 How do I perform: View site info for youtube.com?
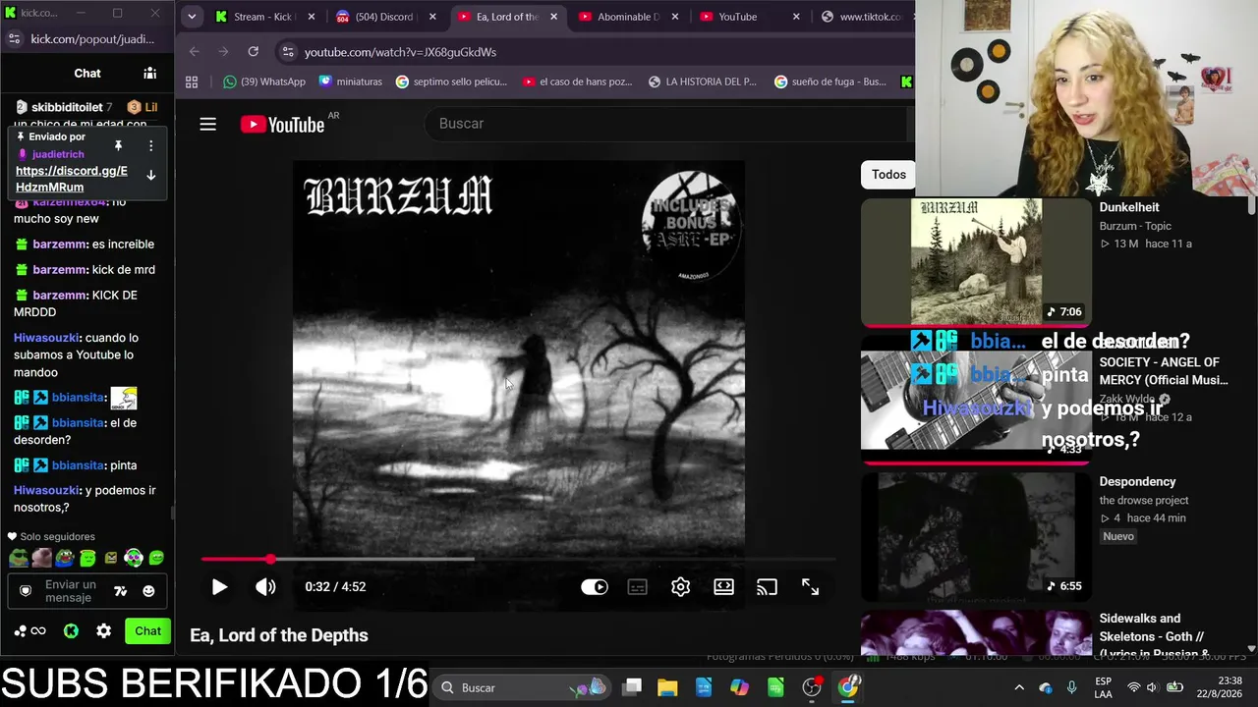[287, 52]
